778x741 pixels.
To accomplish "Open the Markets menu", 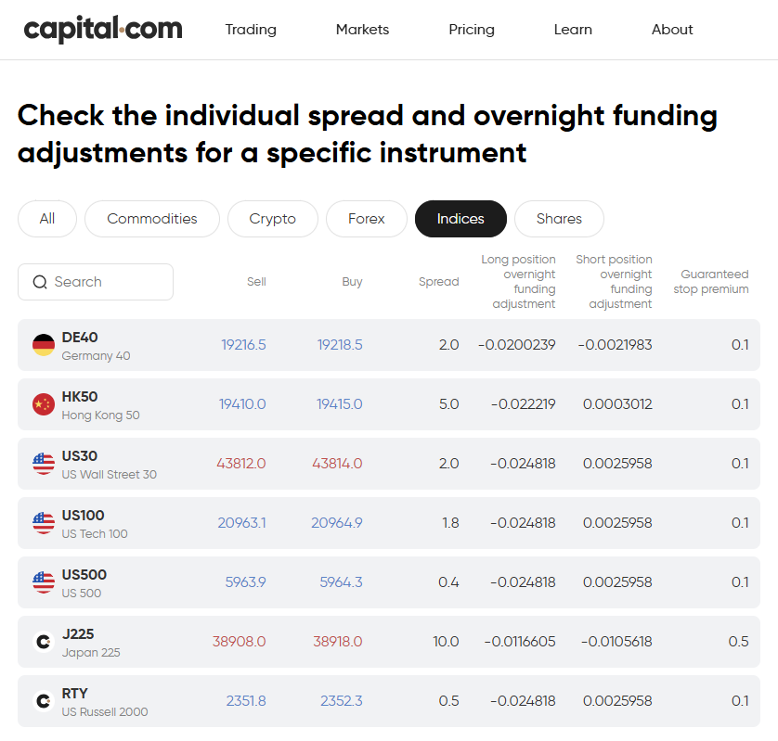I will (x=362, y=30).
